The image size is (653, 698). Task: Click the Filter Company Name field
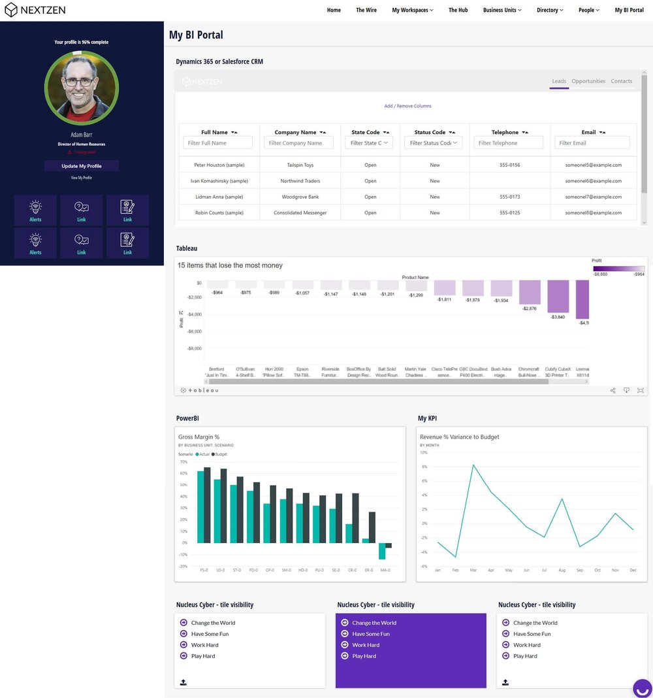[299, 143]
